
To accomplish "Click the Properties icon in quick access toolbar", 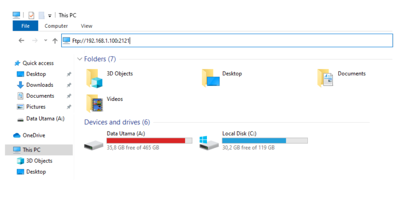I will [x=31, y=15].
